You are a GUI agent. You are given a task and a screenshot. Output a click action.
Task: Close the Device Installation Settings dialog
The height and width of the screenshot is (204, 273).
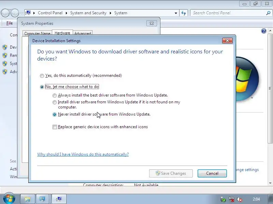tap(227, 40)
